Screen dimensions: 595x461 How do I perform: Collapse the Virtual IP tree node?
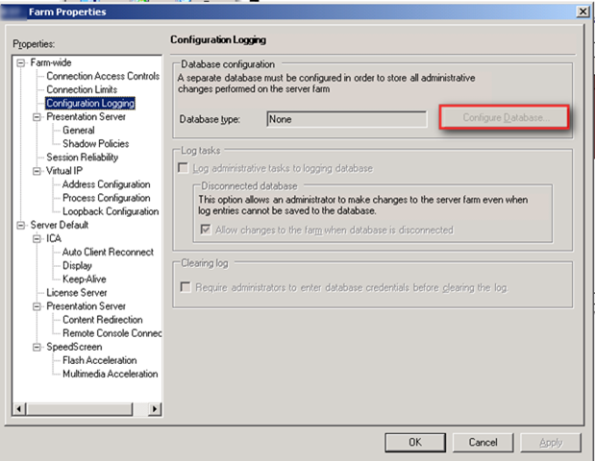(37, 171)
